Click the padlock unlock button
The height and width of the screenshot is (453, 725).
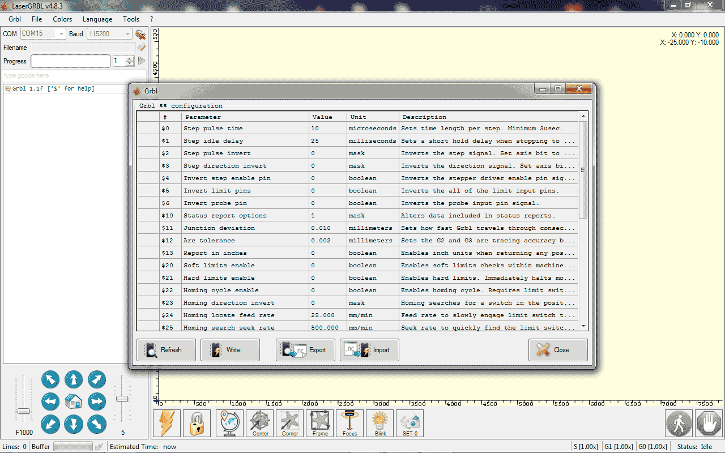pyautogui.click(x=197, y=423)
